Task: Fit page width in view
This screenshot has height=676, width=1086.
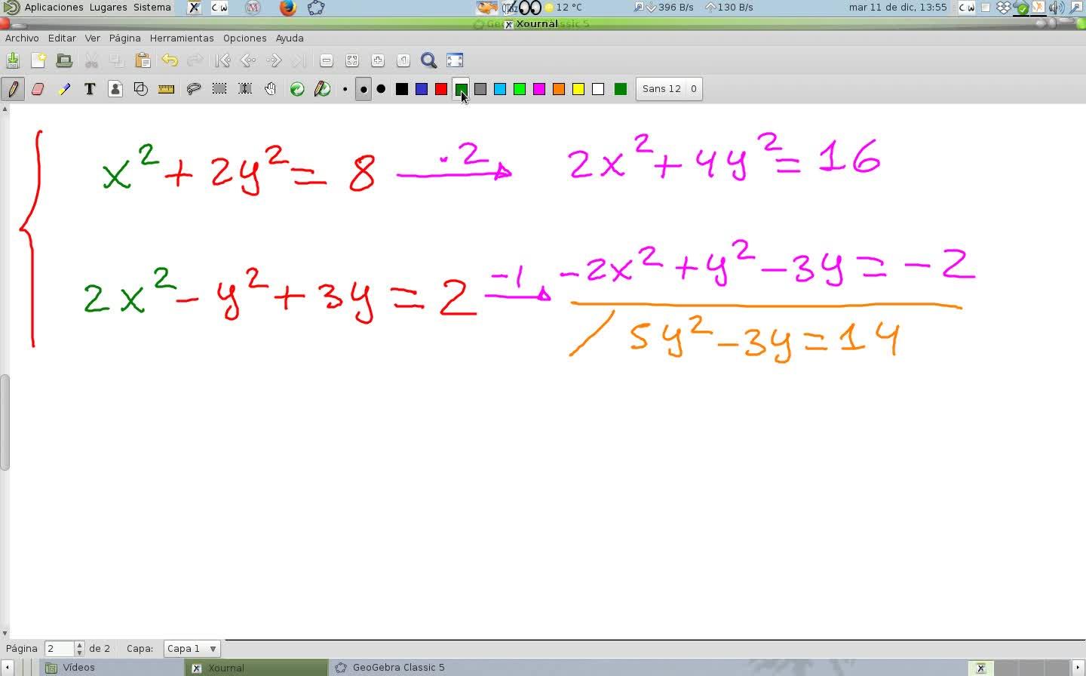Action: click(x=352, y=60)
